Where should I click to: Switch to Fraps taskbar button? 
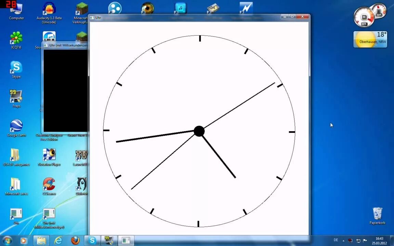109,241
